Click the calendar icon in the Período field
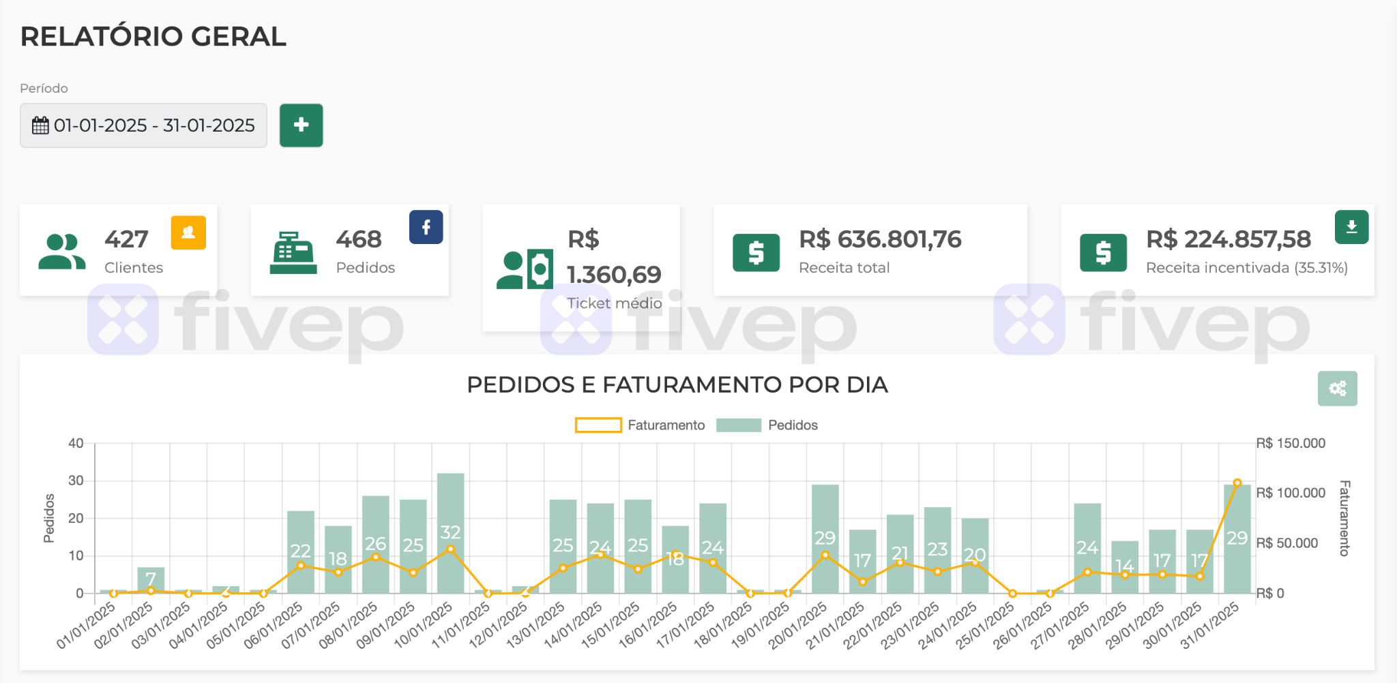 point(40,125)
